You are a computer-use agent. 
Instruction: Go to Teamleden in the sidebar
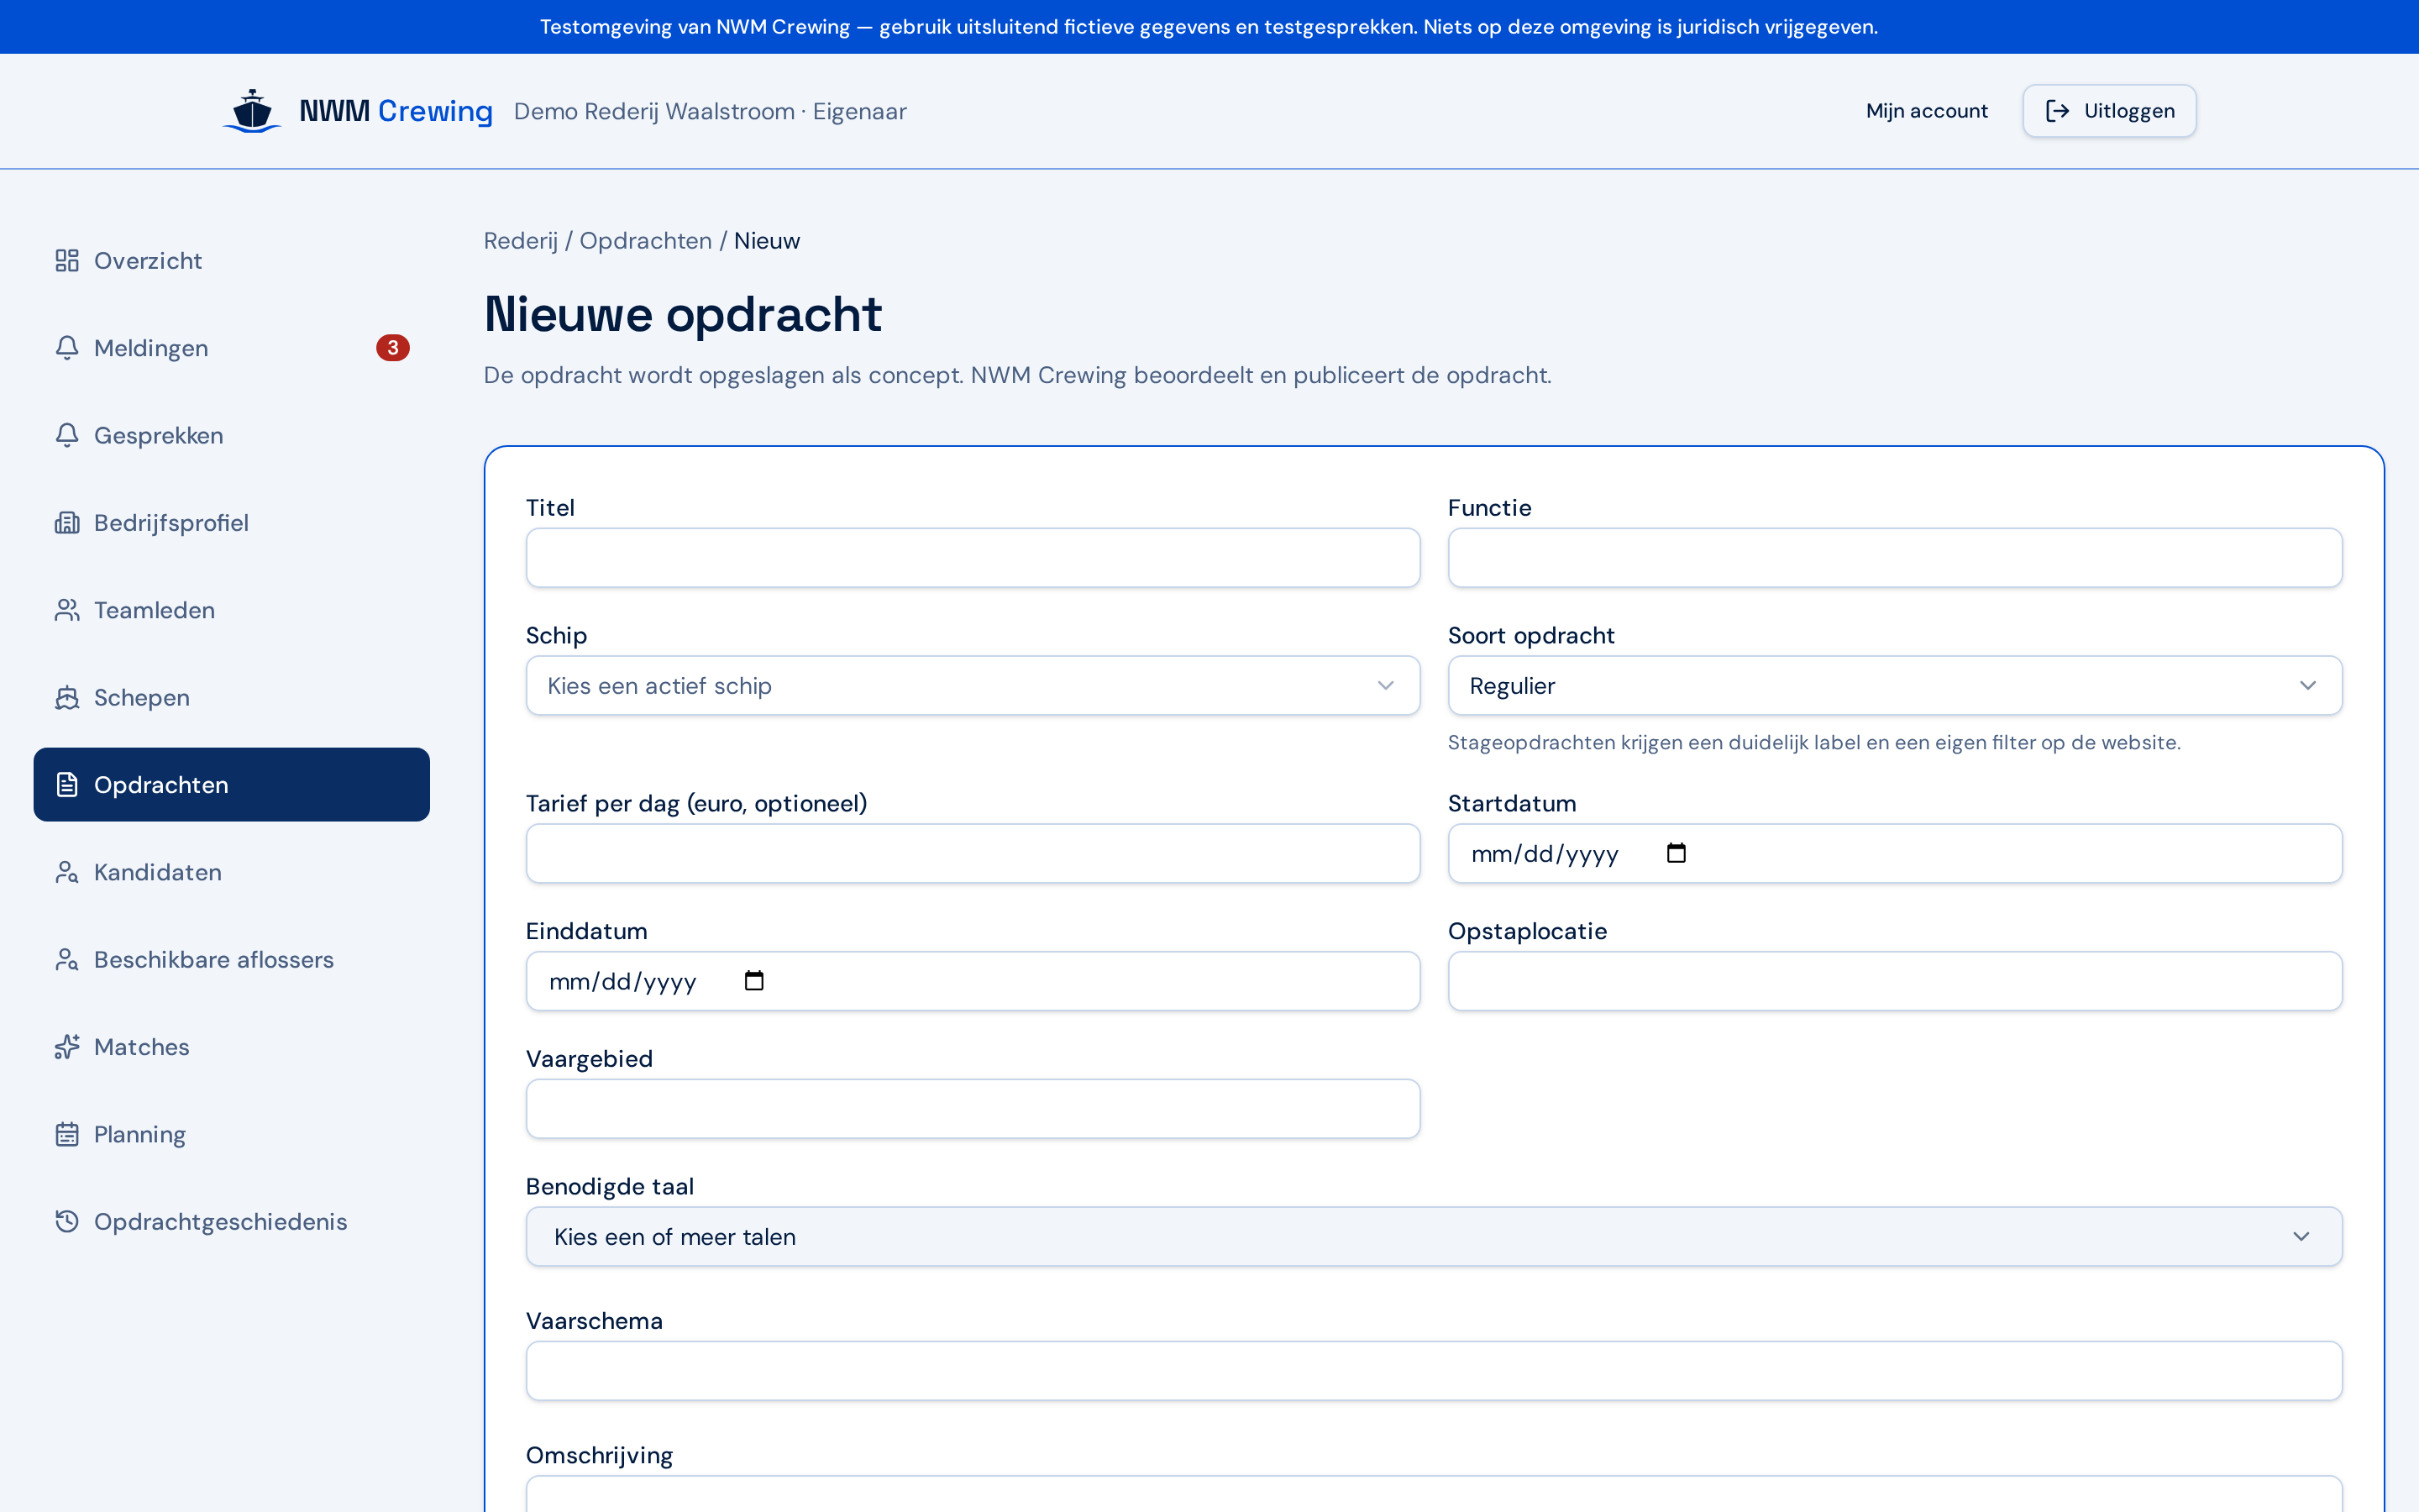coord(232,610)
